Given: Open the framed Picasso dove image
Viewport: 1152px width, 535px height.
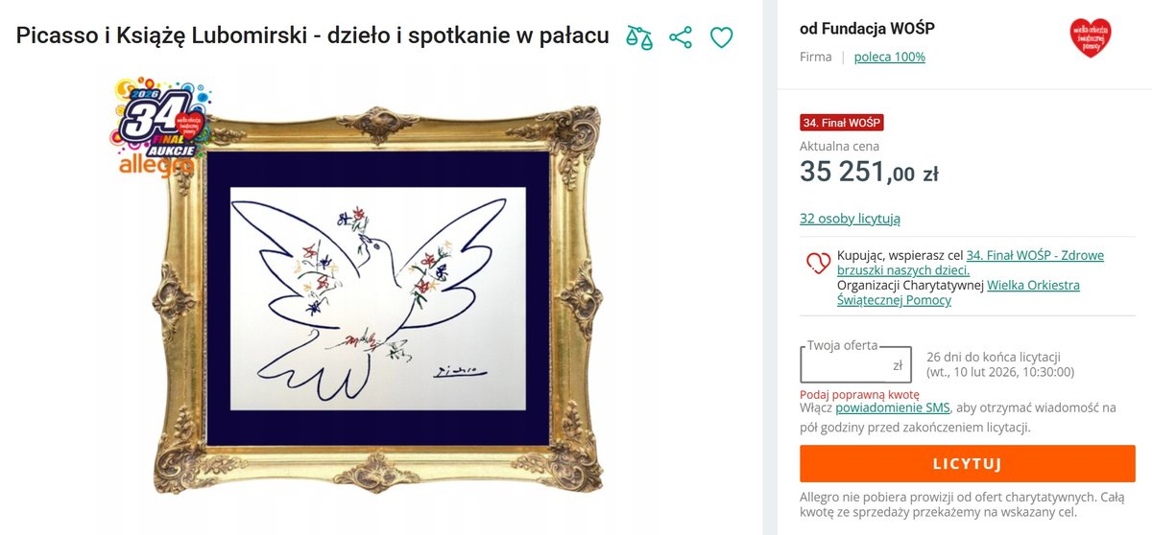Looking at the screenshot, I should click(x=378, y=297).
